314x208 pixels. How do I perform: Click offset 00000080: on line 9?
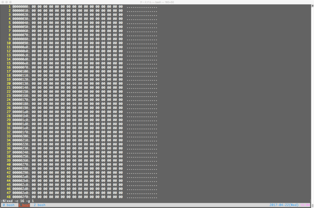pos(21,39)
